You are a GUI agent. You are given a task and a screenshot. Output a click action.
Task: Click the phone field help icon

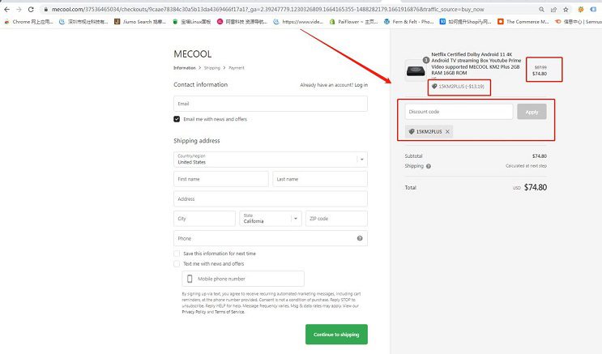pos(360,238)
